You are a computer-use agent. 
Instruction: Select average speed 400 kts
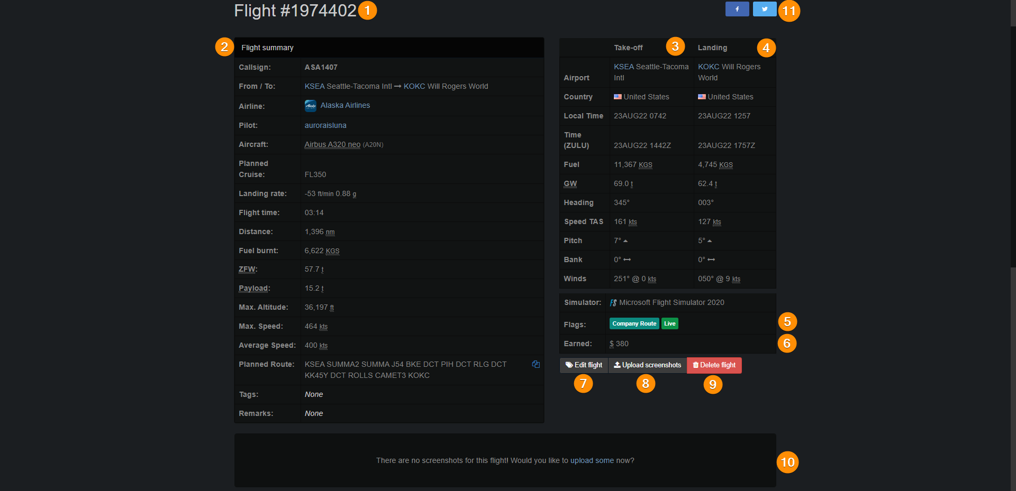point(316,345)
